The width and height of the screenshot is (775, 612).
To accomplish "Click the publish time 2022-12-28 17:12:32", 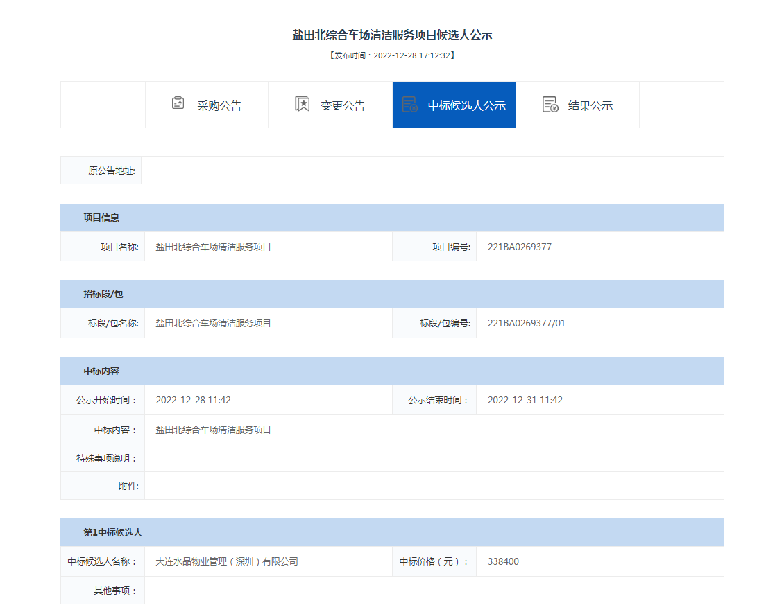I will [x=411, y=55].
